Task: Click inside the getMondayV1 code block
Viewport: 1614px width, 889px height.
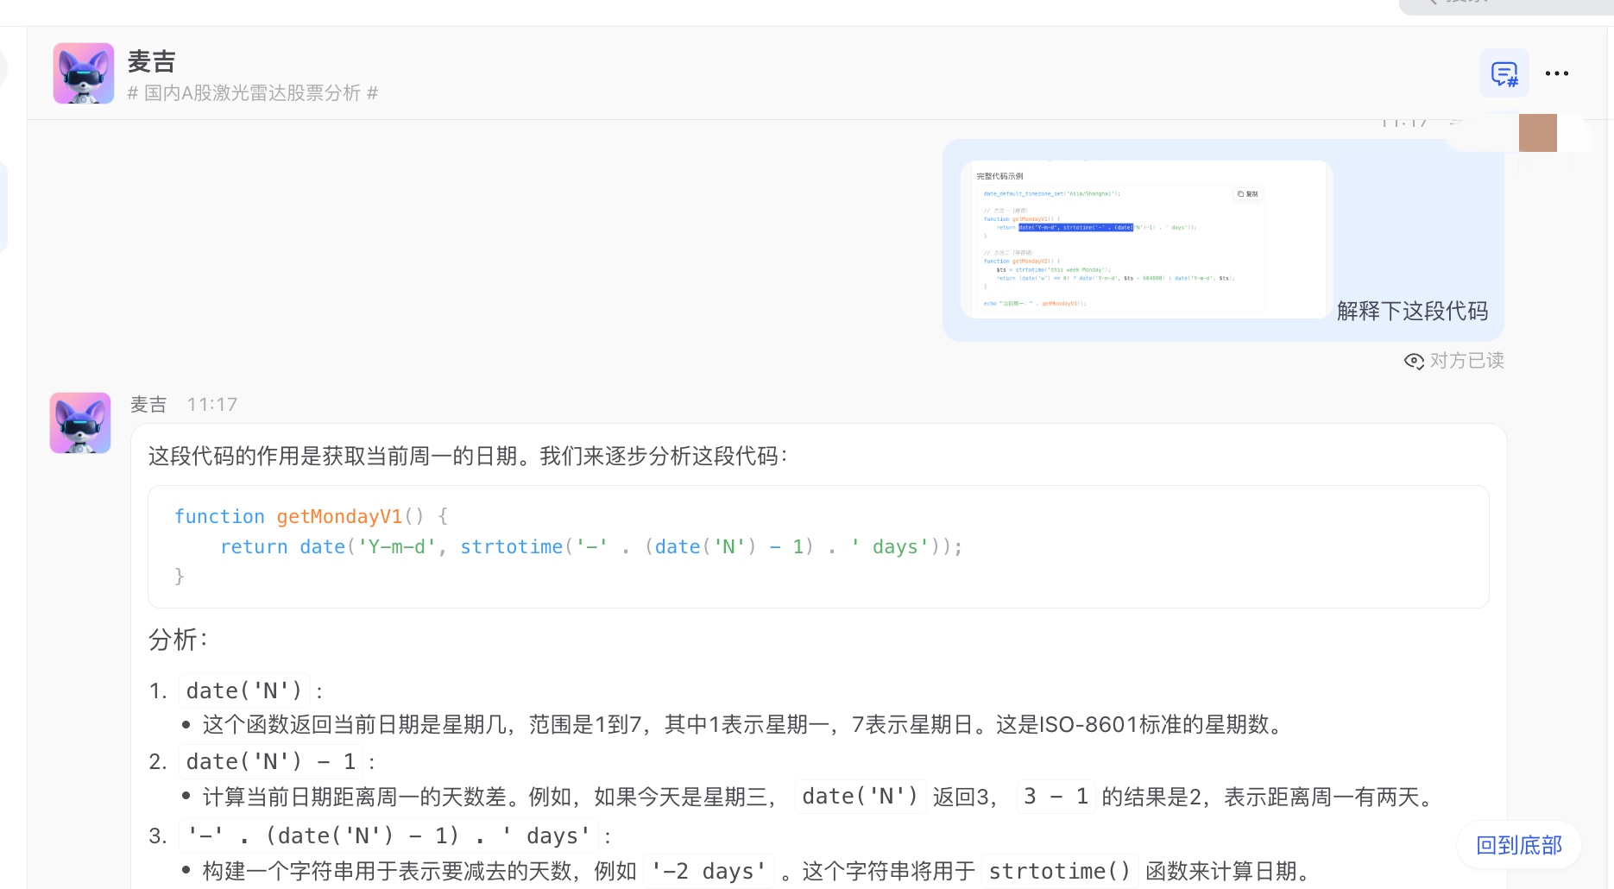Action: [817, 546]
